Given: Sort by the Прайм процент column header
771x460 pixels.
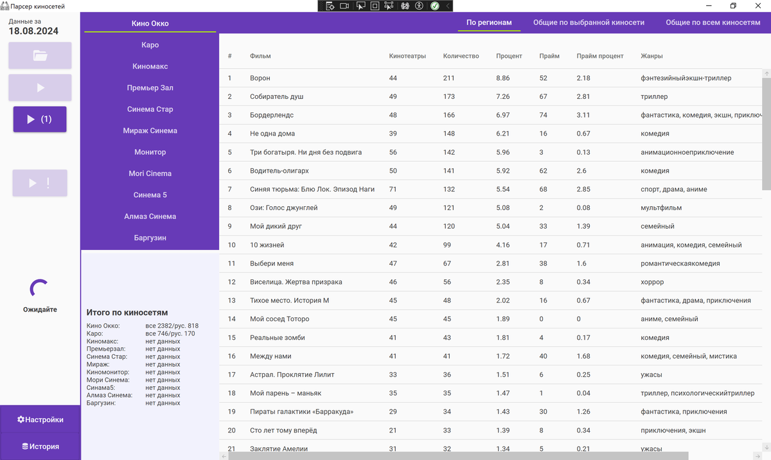Looking at the screenshot, I should click(600, 56).
